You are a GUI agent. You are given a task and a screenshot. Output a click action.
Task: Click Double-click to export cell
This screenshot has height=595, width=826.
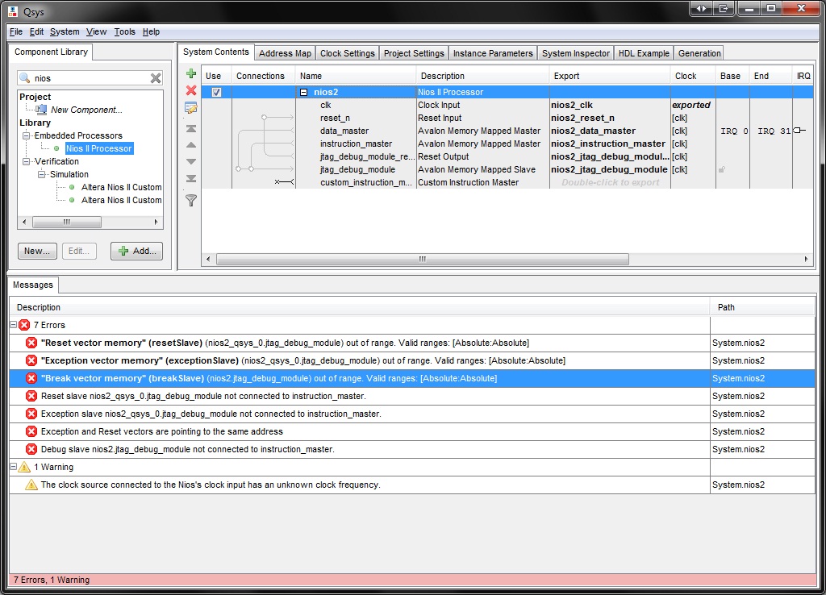pyautogui.click(x=610, y=182)
